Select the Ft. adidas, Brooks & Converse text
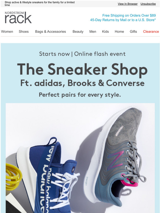 click(82, 83)
